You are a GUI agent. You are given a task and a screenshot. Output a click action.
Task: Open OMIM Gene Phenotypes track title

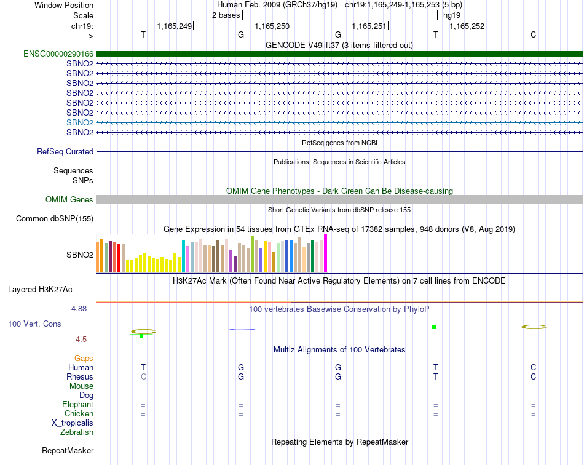[339, 191]
